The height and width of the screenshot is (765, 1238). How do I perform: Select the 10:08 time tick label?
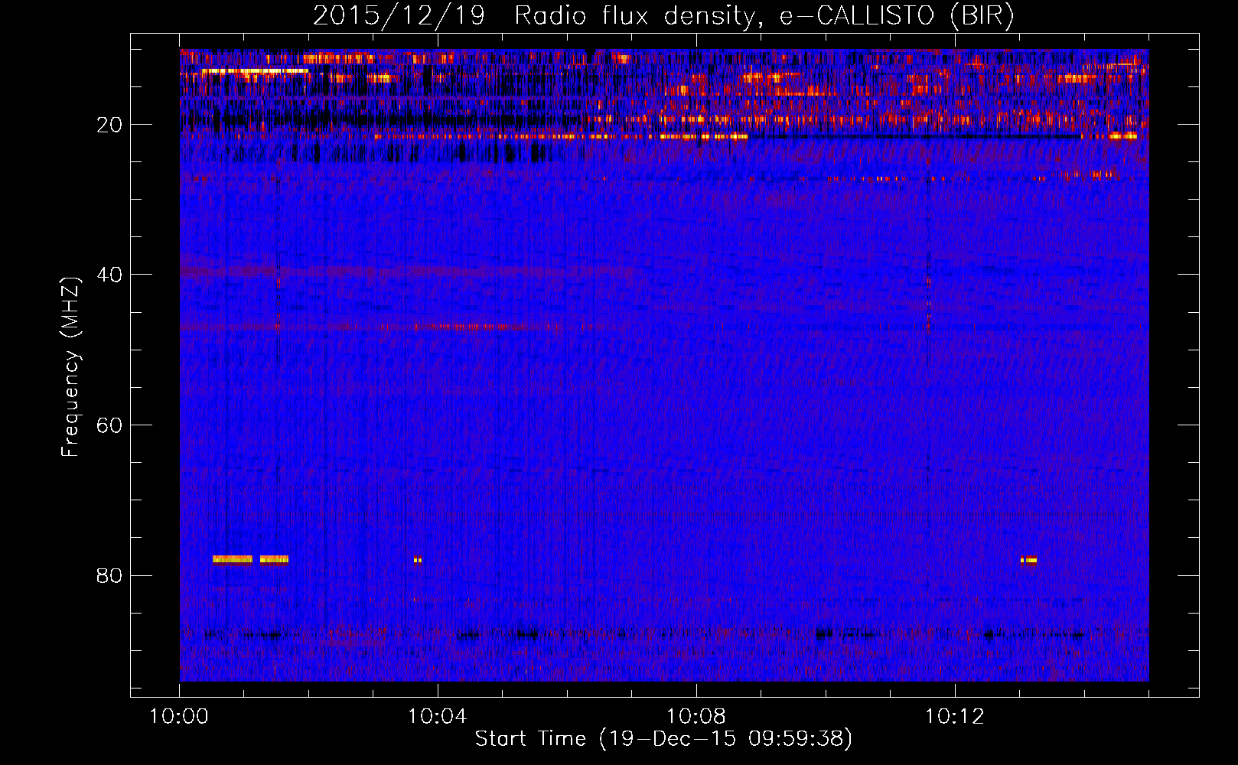696,717
